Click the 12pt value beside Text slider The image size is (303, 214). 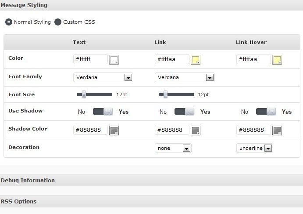point(122,94)
